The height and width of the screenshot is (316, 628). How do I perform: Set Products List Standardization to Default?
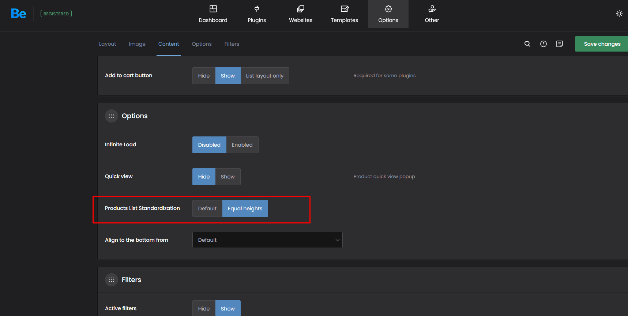[207, 208]
